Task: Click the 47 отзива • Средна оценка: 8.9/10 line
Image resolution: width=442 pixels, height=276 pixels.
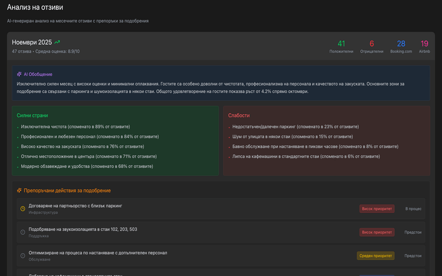Action: tap(46, 51)
